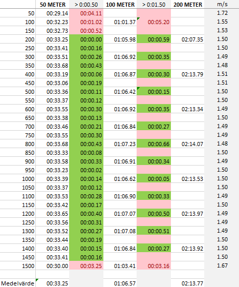Select the 100 METER column header
This screenshot has width=239, height=287.
(120, 5)
